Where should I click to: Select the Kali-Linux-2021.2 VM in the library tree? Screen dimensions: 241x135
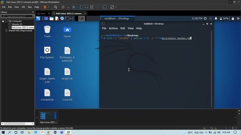point(23,27)
